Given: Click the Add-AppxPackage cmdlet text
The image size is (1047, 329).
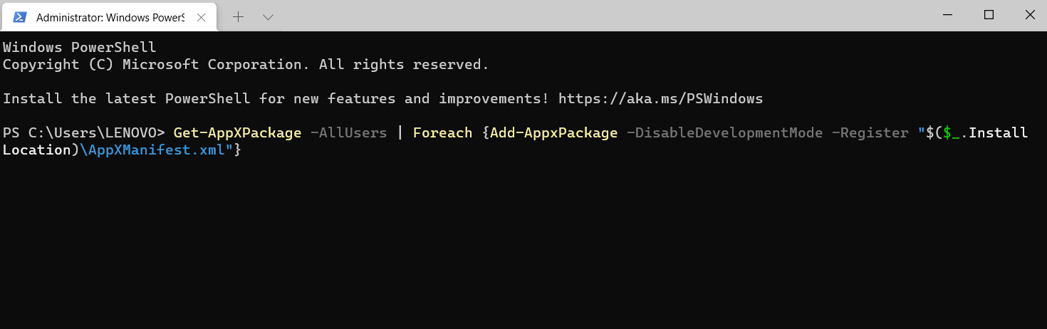Looking at the screenshot, I should pos(553,132).
